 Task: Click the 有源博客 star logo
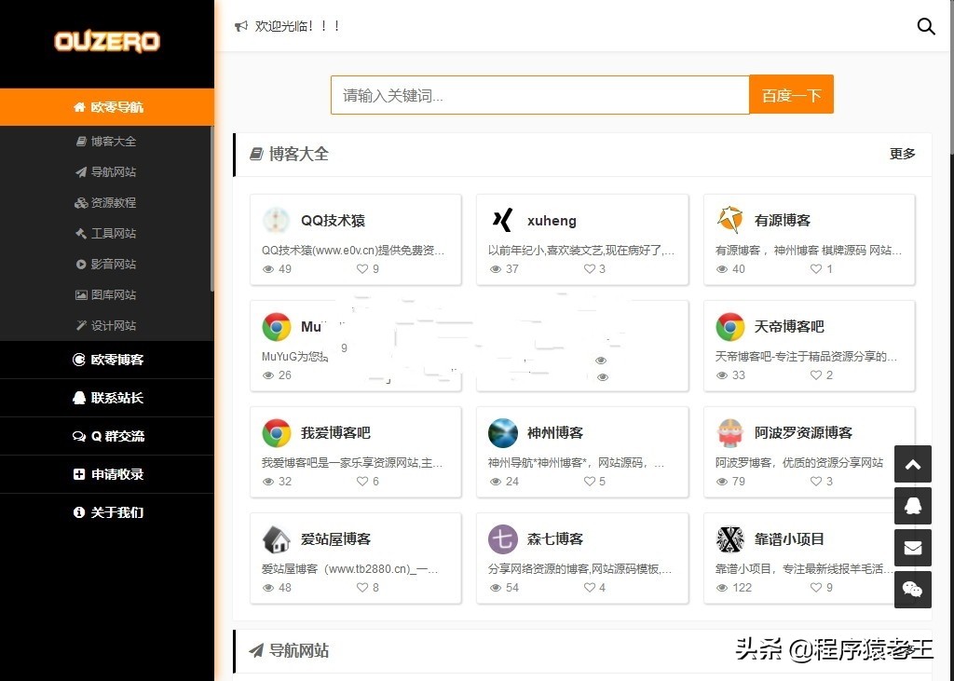tap(730, 220)
